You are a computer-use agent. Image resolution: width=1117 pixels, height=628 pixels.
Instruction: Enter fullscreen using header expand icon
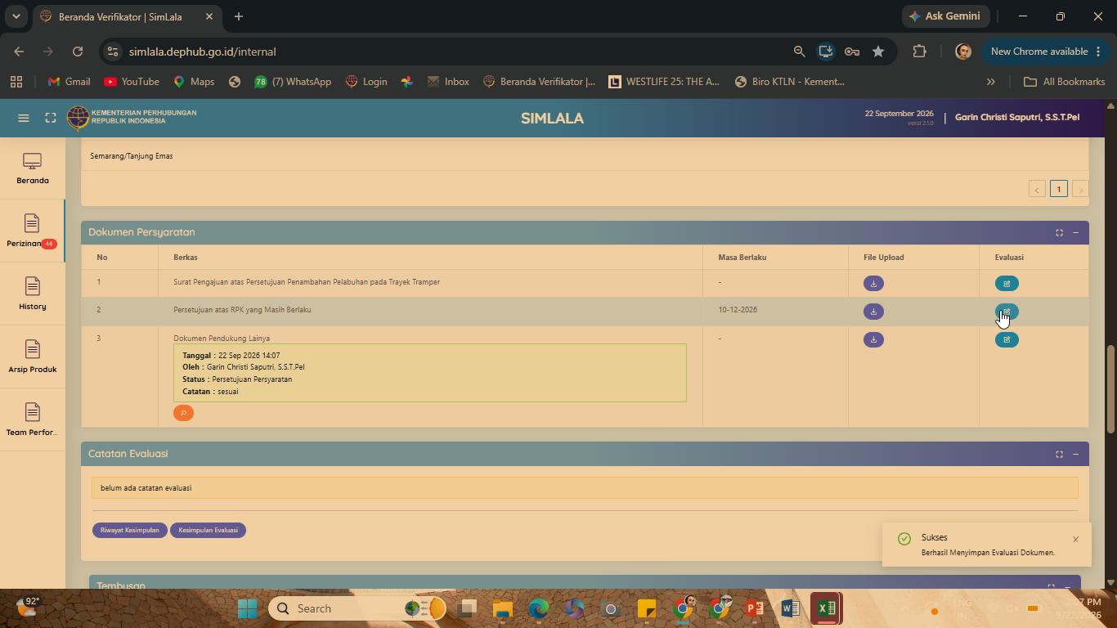51,119
